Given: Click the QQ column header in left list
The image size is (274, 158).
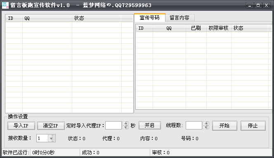Looking at the screenshot, I should pos(47,18).
